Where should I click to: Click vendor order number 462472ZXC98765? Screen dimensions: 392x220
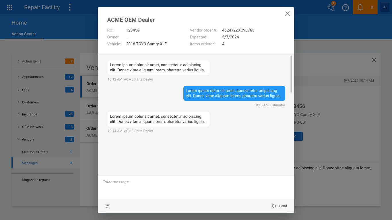(238, 30)
